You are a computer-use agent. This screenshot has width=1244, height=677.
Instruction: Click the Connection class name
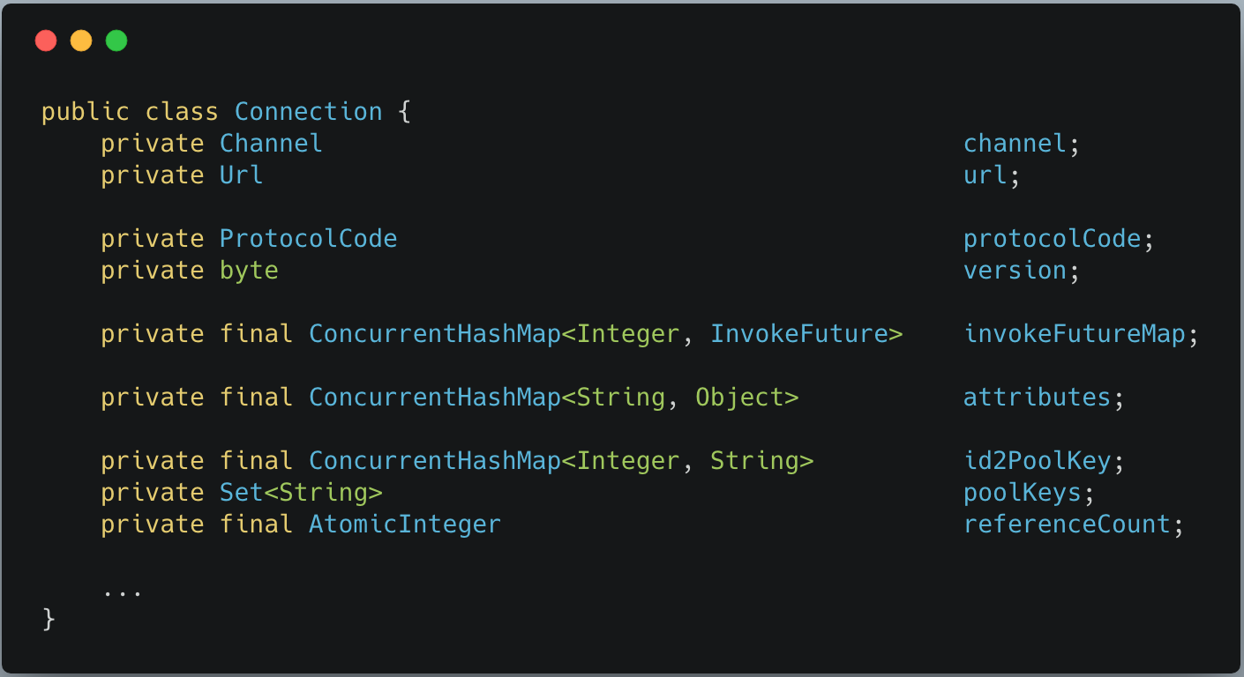[x=308, y=112]
